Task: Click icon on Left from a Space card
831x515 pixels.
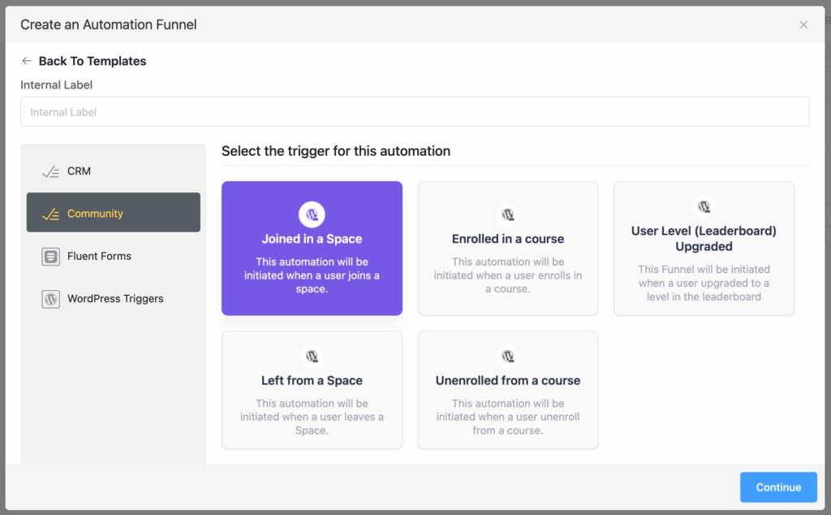Action: click(x=312, y=356)
